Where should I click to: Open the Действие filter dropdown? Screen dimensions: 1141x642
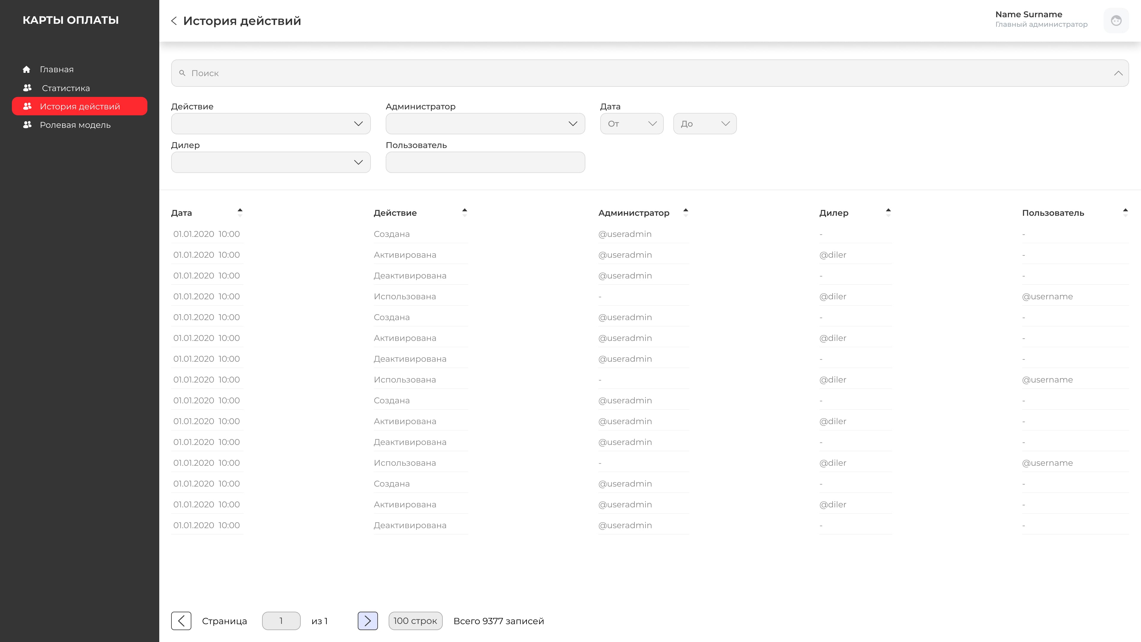pos(271,124)
